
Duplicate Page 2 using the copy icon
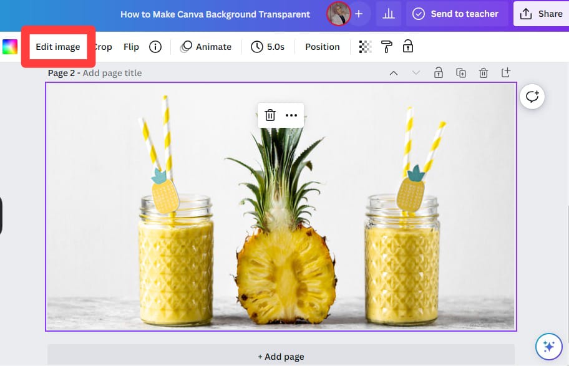pos(461,72)
